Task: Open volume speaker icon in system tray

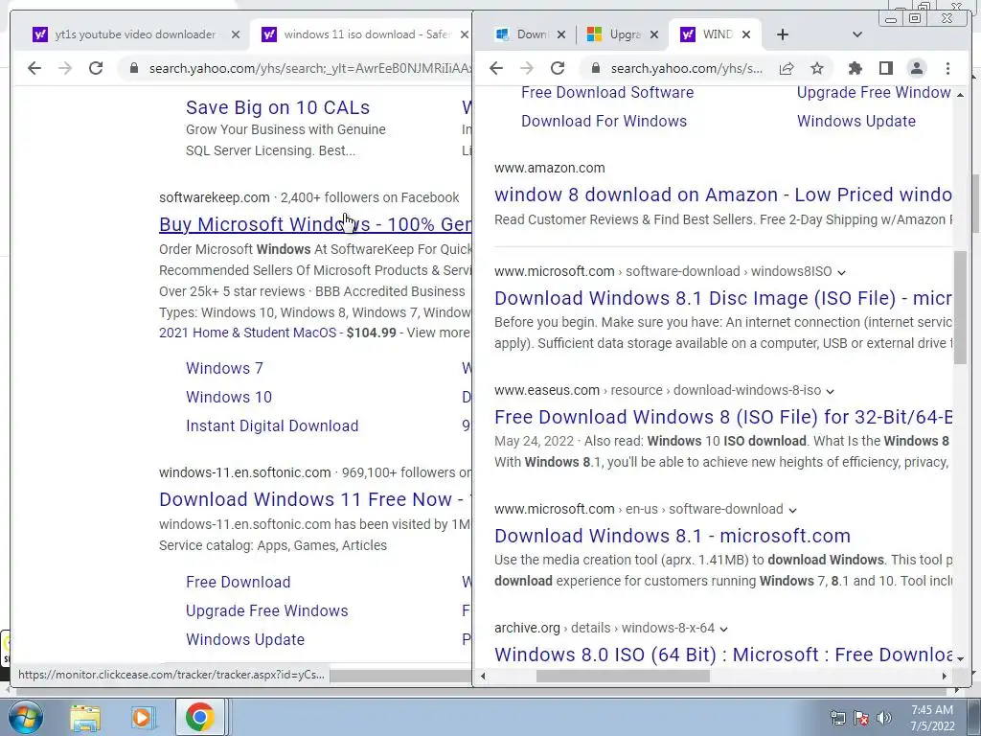Action: point(884,718)
